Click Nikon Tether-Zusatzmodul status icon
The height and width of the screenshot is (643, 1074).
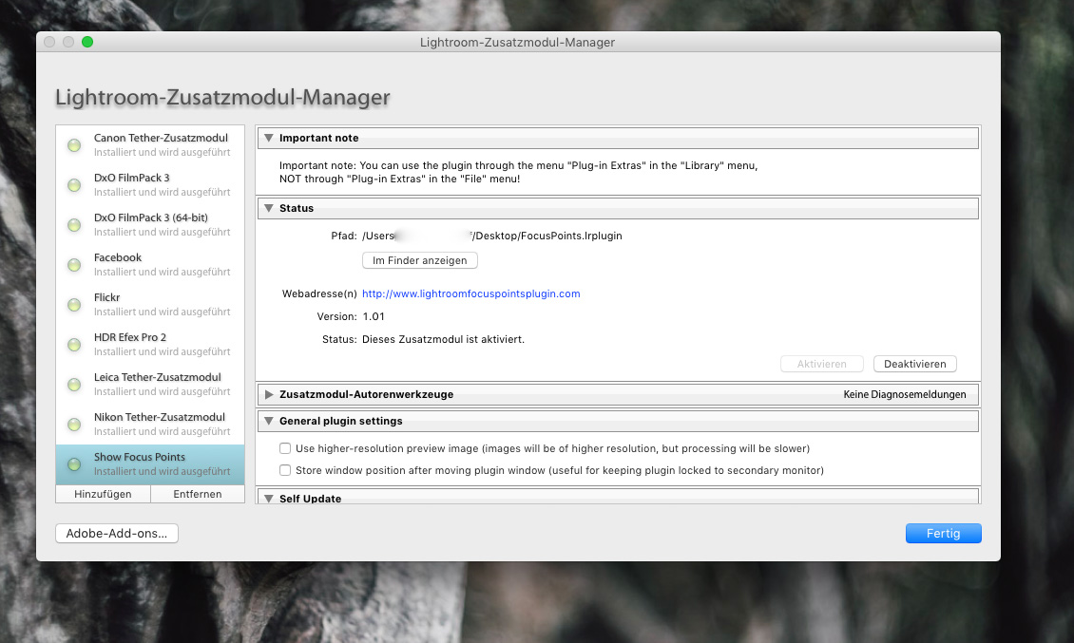(x=74, y=425)
